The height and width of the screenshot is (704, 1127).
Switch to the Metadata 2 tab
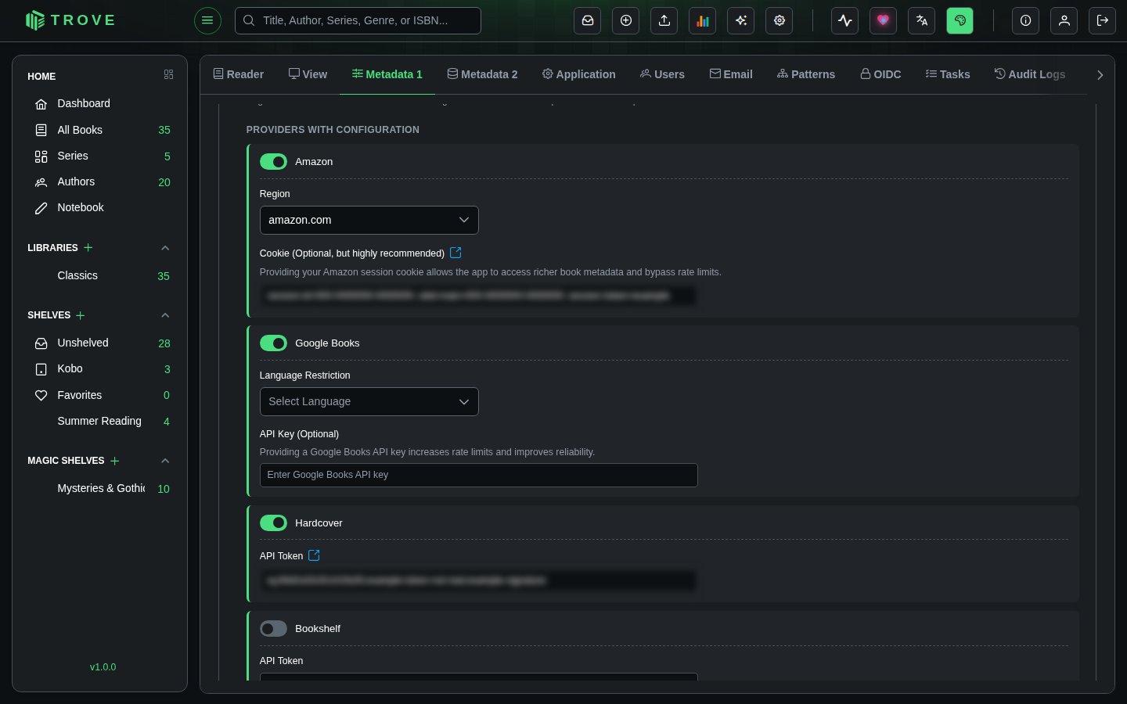[483, 75]
